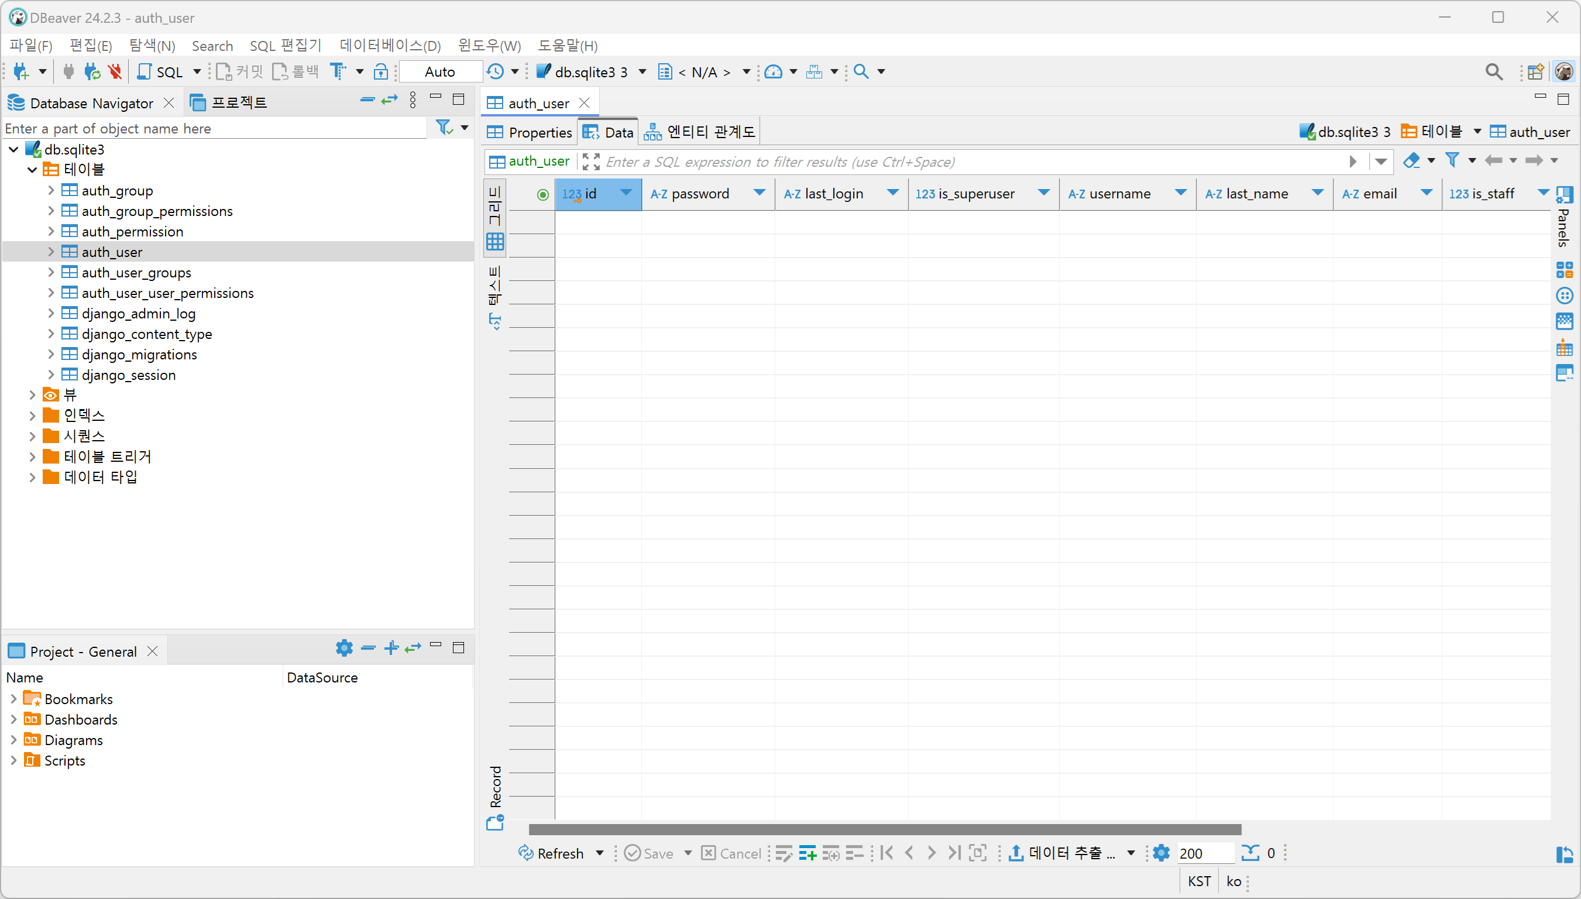Image resolution: width=1581 pixels, height=899 pixels.
Task: Switch to grid view mode
Action: tap(495, 217)
